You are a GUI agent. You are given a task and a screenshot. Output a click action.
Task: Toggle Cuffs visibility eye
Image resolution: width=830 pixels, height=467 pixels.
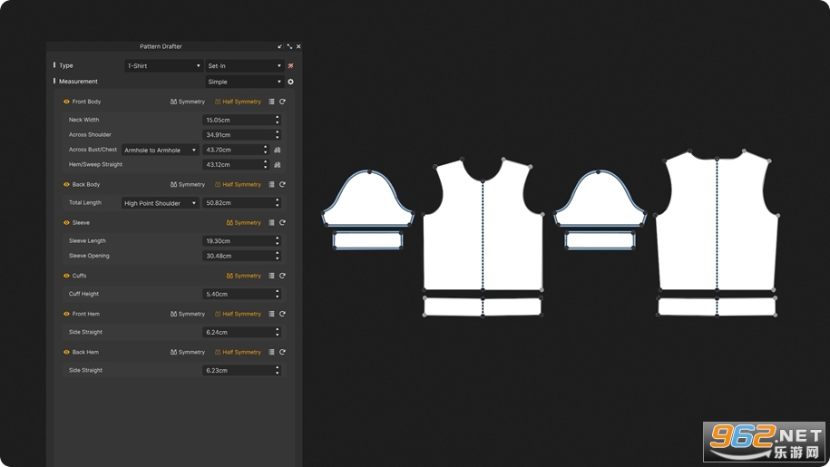67,276
